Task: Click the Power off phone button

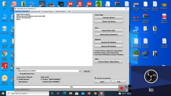Action: [109, 22]
